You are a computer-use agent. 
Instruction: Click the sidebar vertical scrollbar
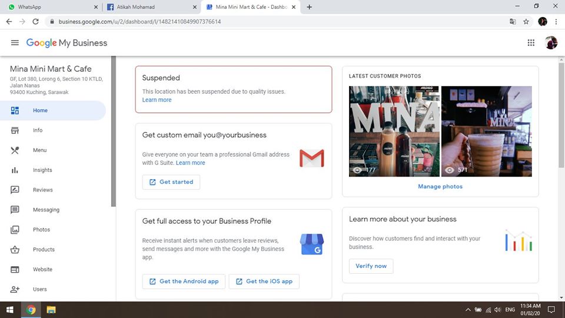pos(114,131)
